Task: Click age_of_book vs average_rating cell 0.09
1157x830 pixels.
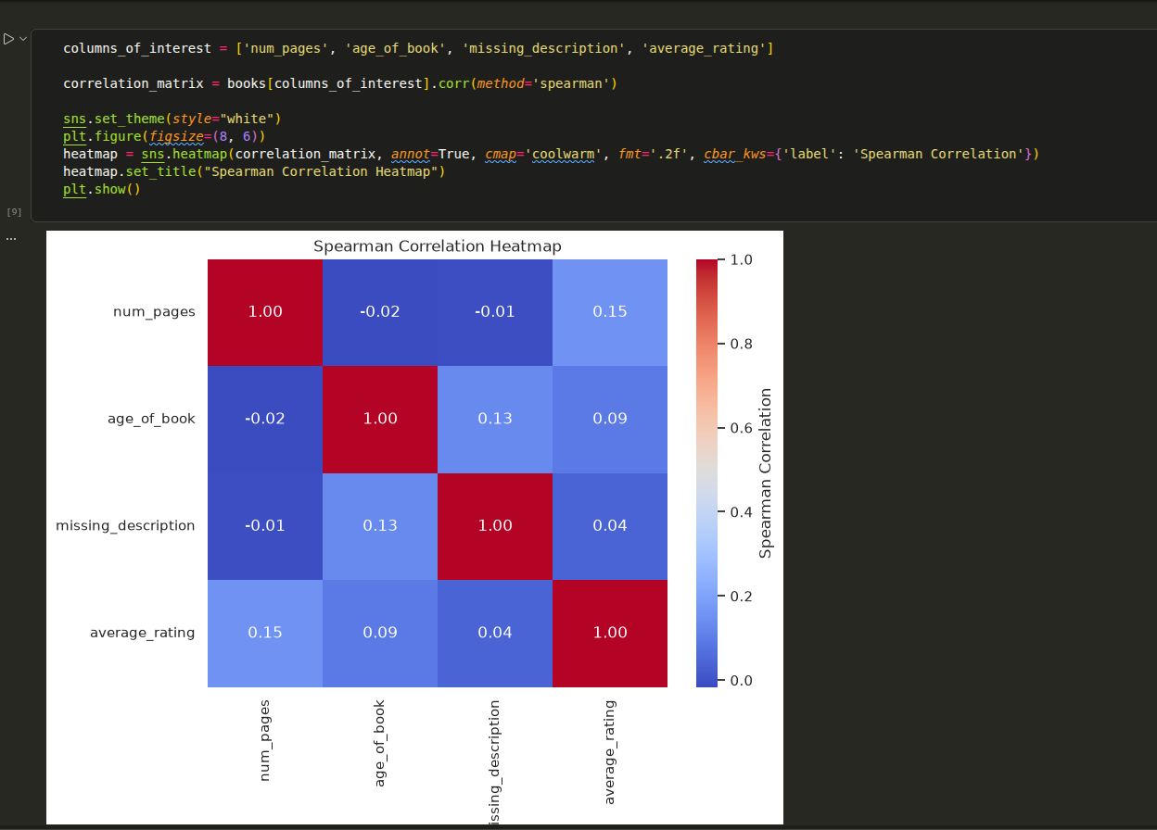Action: pos(610,419)
